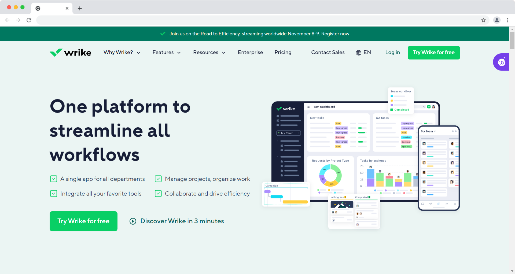Click the Team workflow card

[401, 101]
